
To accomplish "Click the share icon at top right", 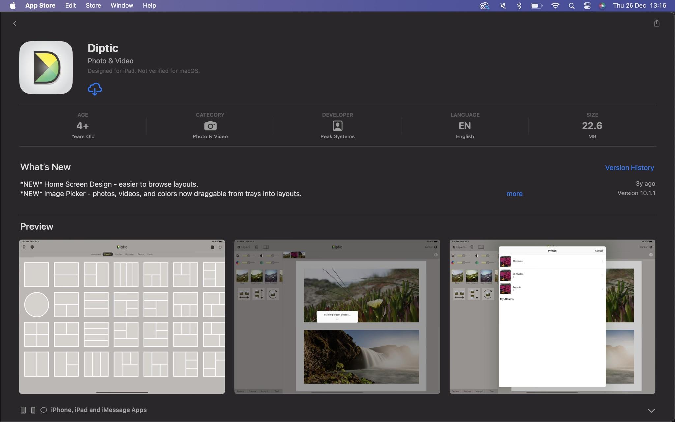I will pos(656,23).
